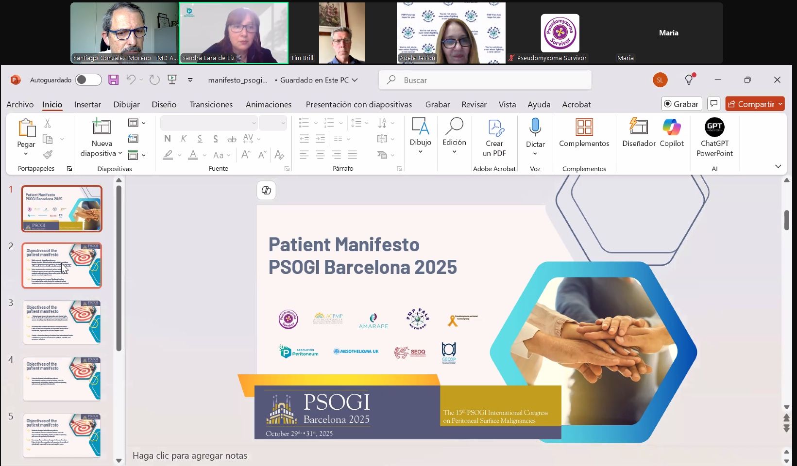Switch to the Revisar tab
The image size is (797, 466).
click(474, 104)
